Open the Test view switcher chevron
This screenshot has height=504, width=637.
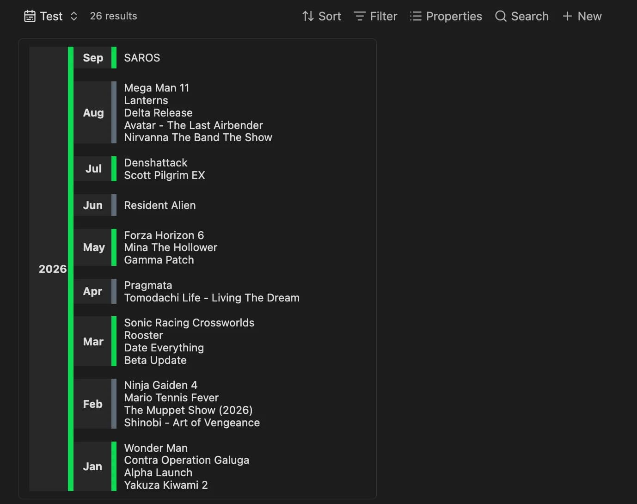coord(73,16)
